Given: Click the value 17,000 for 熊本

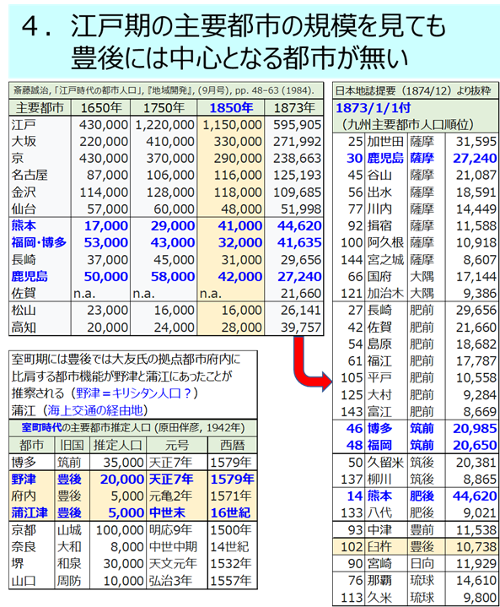Looking at the screenshot, I should click(106, 225).
